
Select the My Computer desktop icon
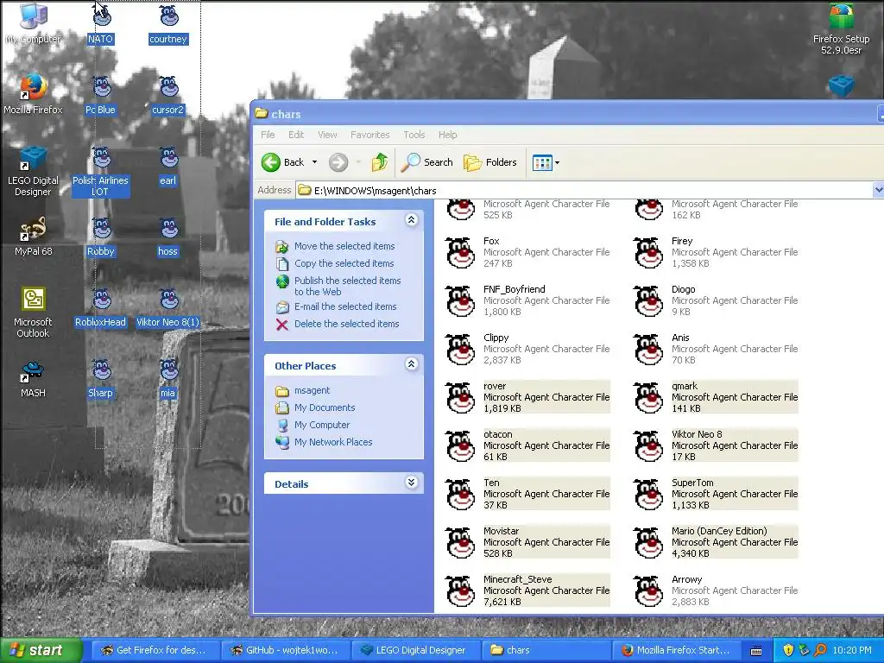coord(34,17)
